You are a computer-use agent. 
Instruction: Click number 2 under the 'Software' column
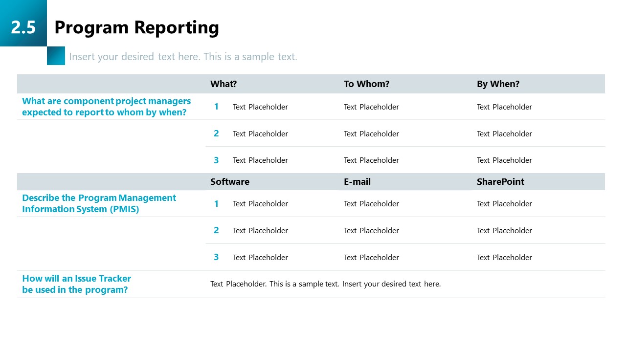coord(216,230)
